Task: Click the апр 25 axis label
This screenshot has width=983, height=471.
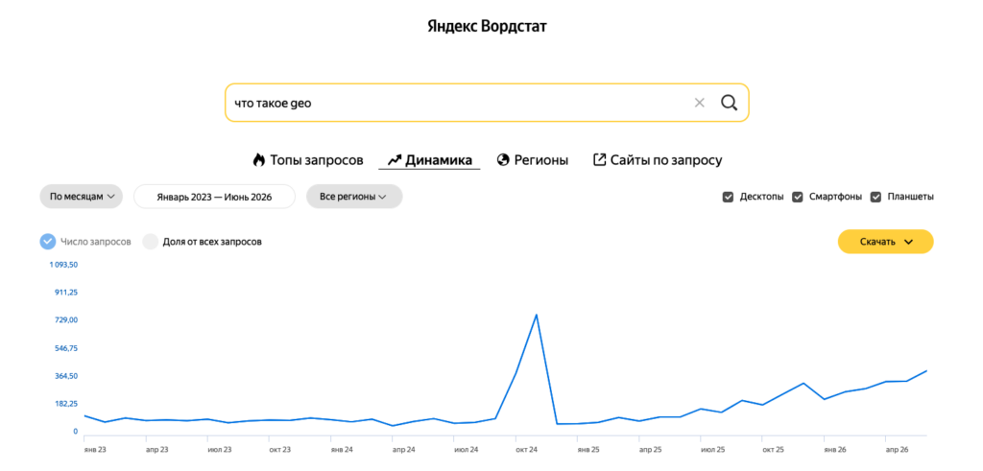Action: [x=650, y=450]
